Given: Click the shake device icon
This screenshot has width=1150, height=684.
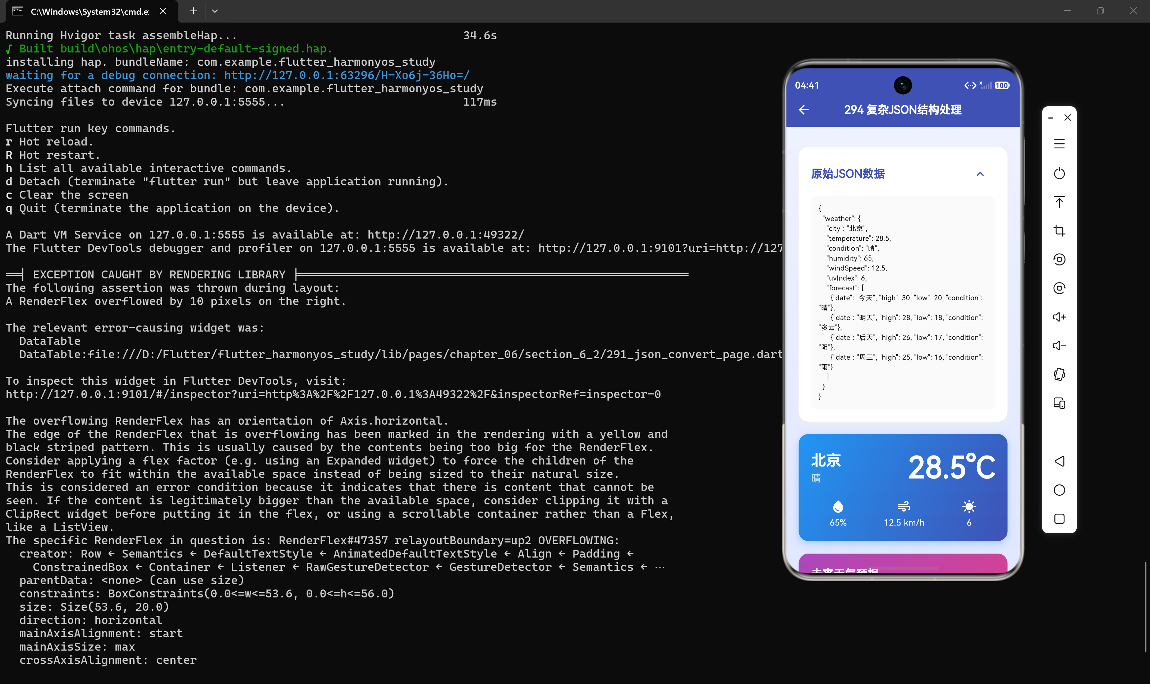Looking at the screenshot, I should pyautogui.click(x=1059, y=374).
